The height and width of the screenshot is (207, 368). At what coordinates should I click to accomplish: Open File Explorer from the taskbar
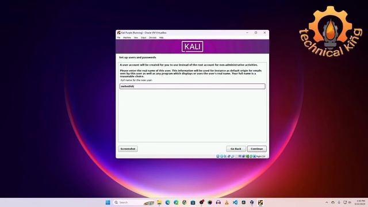pyautogui.click(x=159, y=202)
